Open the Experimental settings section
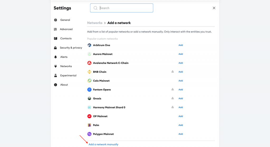The image size is (270, 147). pyautogui.click(x=68, y=75)
